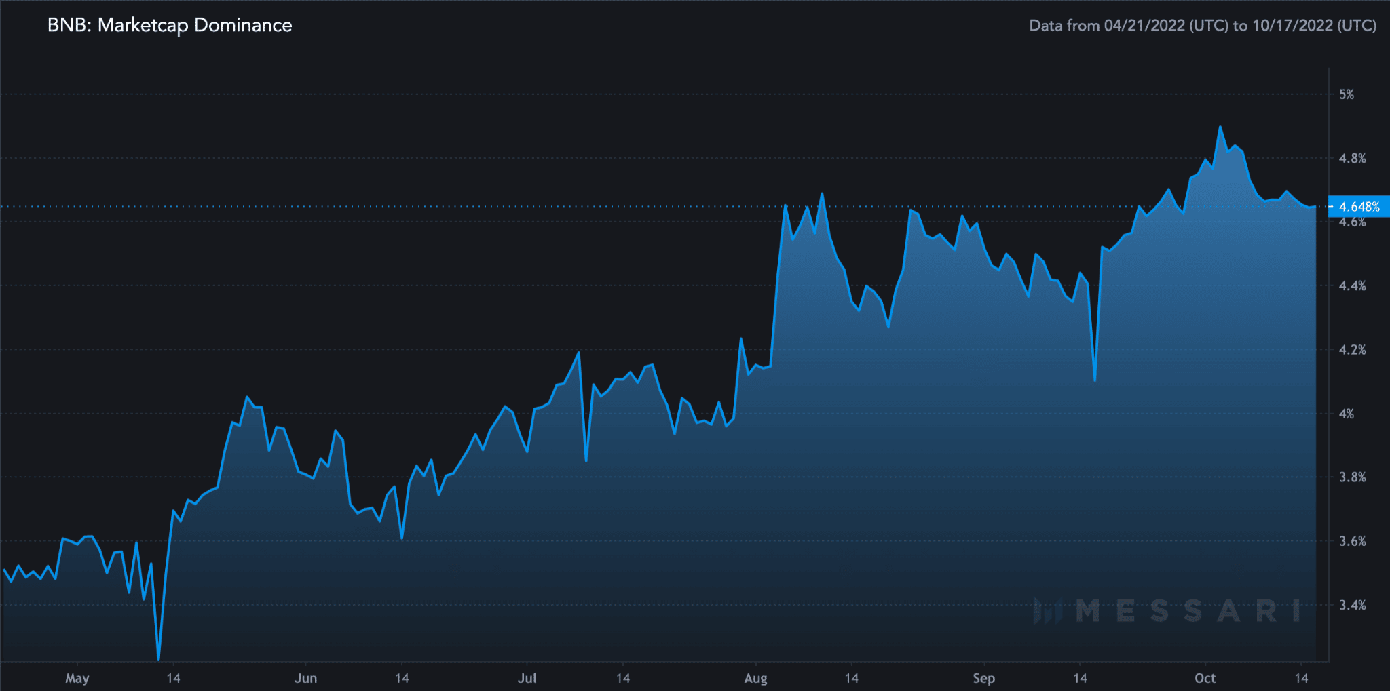
Task: Click the 5% y-axis label
Action: [1347, 94]
